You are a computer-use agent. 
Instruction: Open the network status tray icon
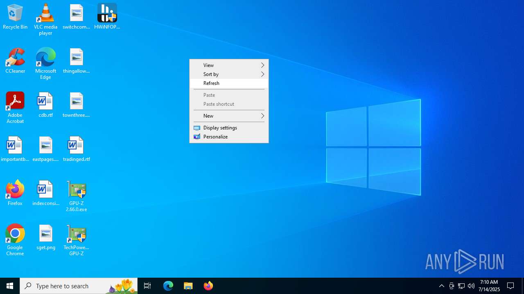[x=461, y=286]
